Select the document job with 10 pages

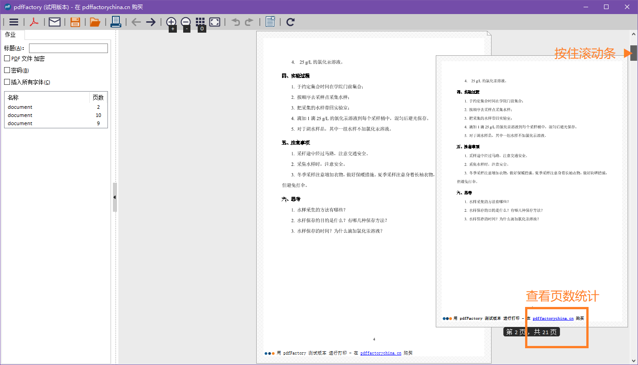click(20, 115)
